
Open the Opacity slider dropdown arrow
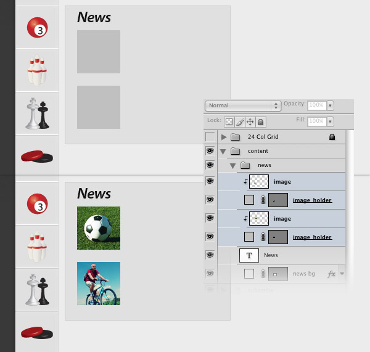coord(331,105)
